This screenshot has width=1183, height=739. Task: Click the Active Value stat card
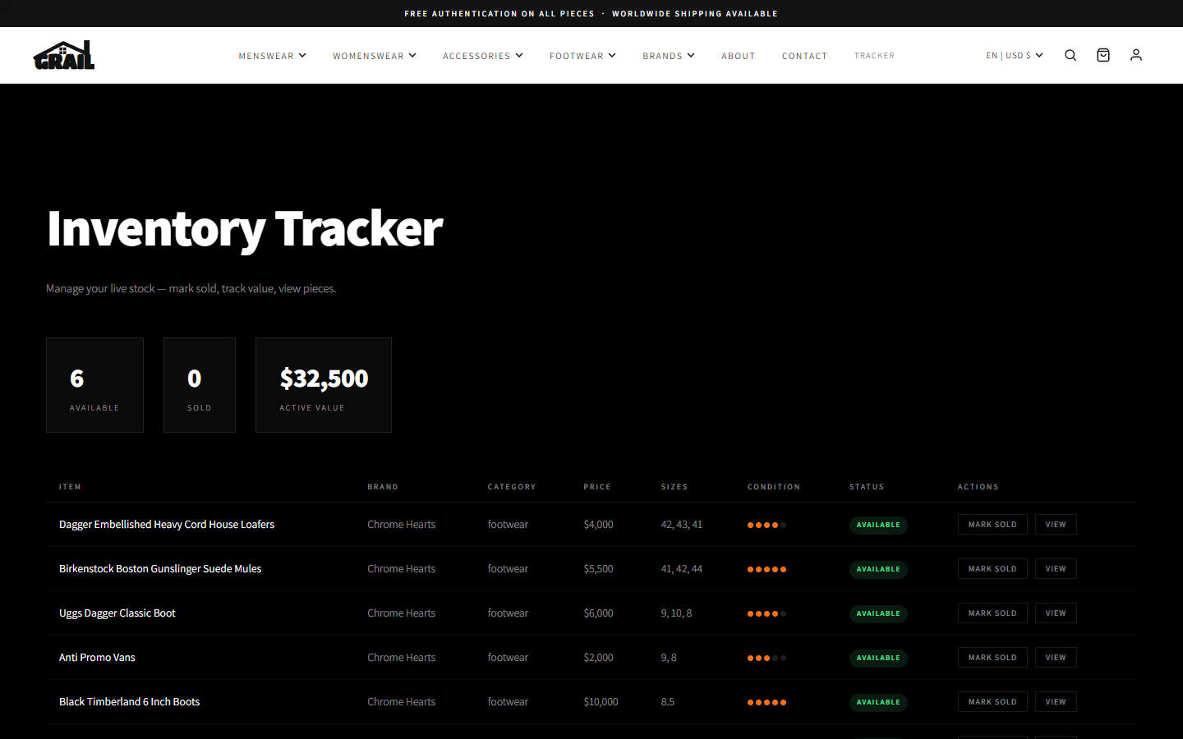323,385
